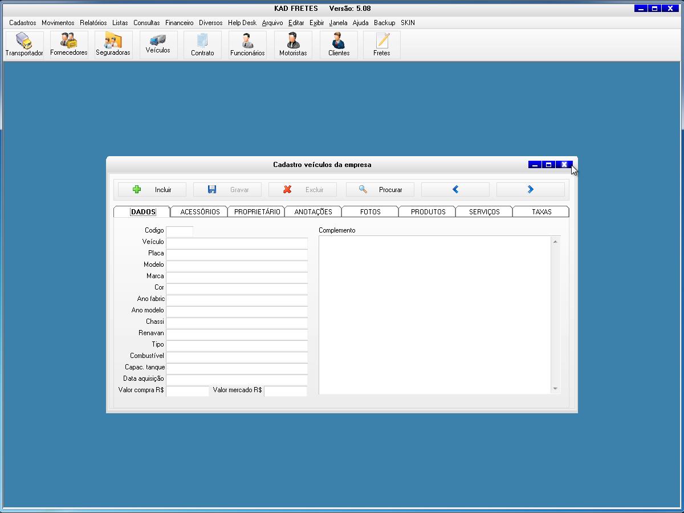684x513 pixels.
Task: Click the Capac. tanque input field
Action: (x=237, y=368)
